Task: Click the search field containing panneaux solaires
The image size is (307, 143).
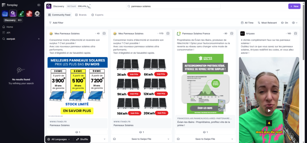Action: point(173,6)
